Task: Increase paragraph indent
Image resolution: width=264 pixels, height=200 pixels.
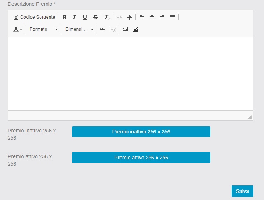Action: click(x=130, y=17)
